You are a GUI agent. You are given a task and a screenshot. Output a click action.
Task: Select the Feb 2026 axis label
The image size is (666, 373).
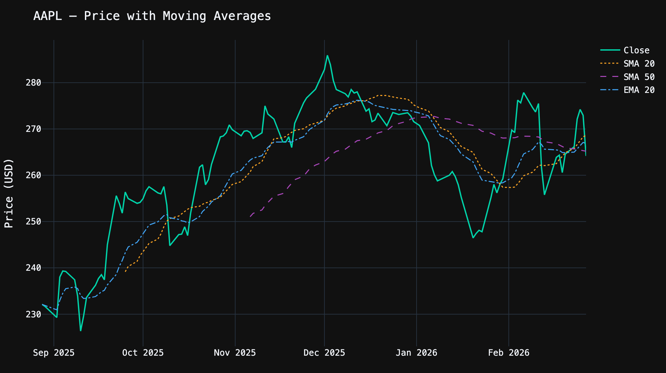pos(509,353)
